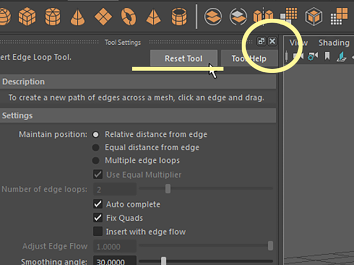Close the Tool Settings panel
354x265 pixels.
pos(272,41)
